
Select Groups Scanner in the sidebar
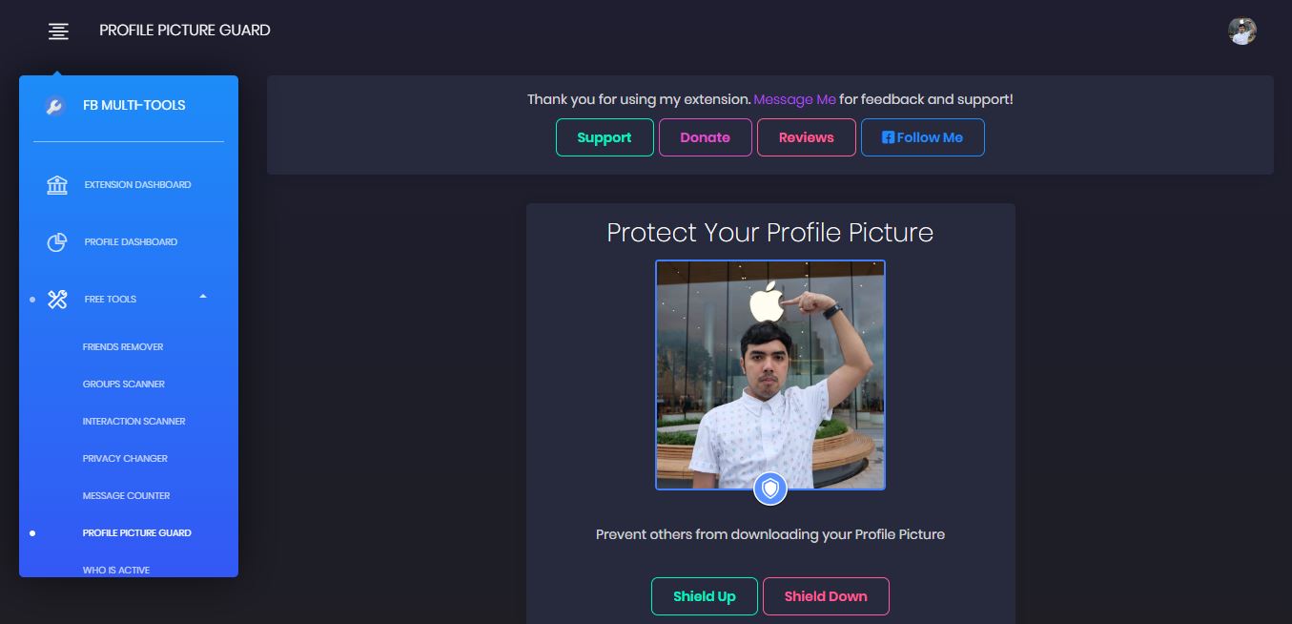[x=124, y=384]
